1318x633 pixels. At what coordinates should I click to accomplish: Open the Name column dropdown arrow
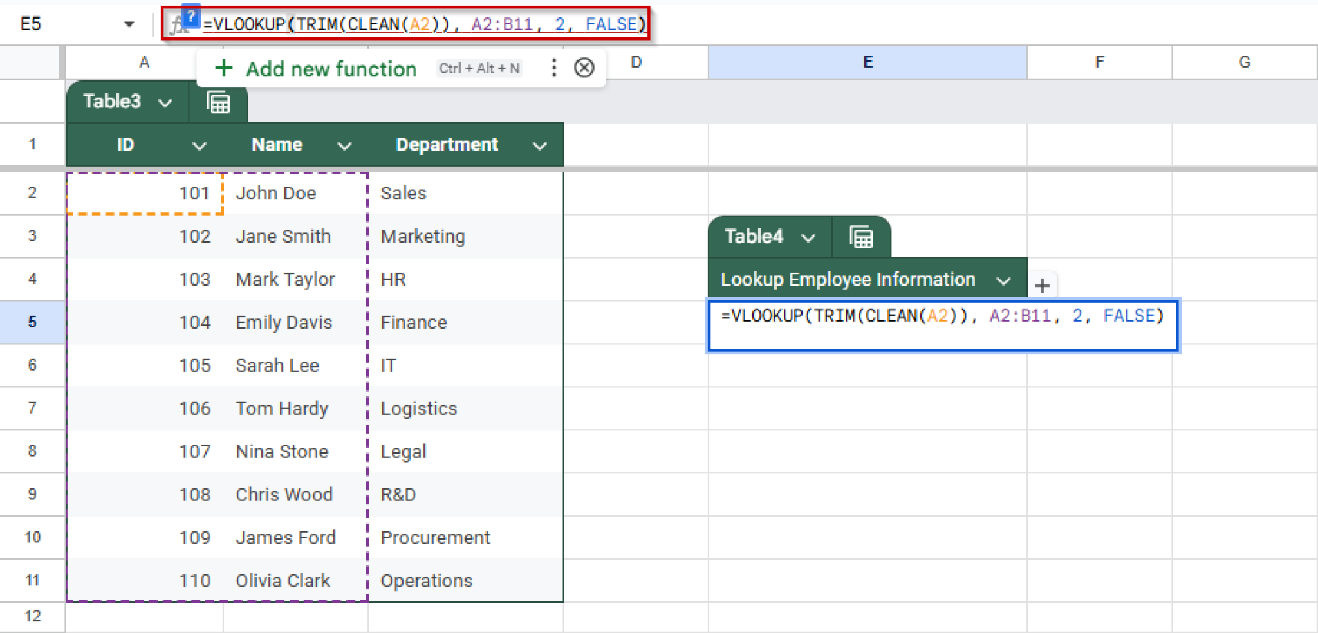pyautogui.click(x=345, y=146)
